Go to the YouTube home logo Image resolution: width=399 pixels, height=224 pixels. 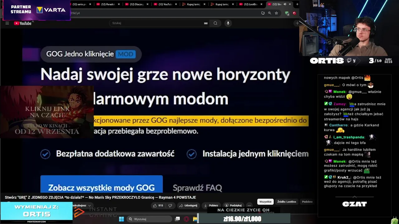[23, 23]
